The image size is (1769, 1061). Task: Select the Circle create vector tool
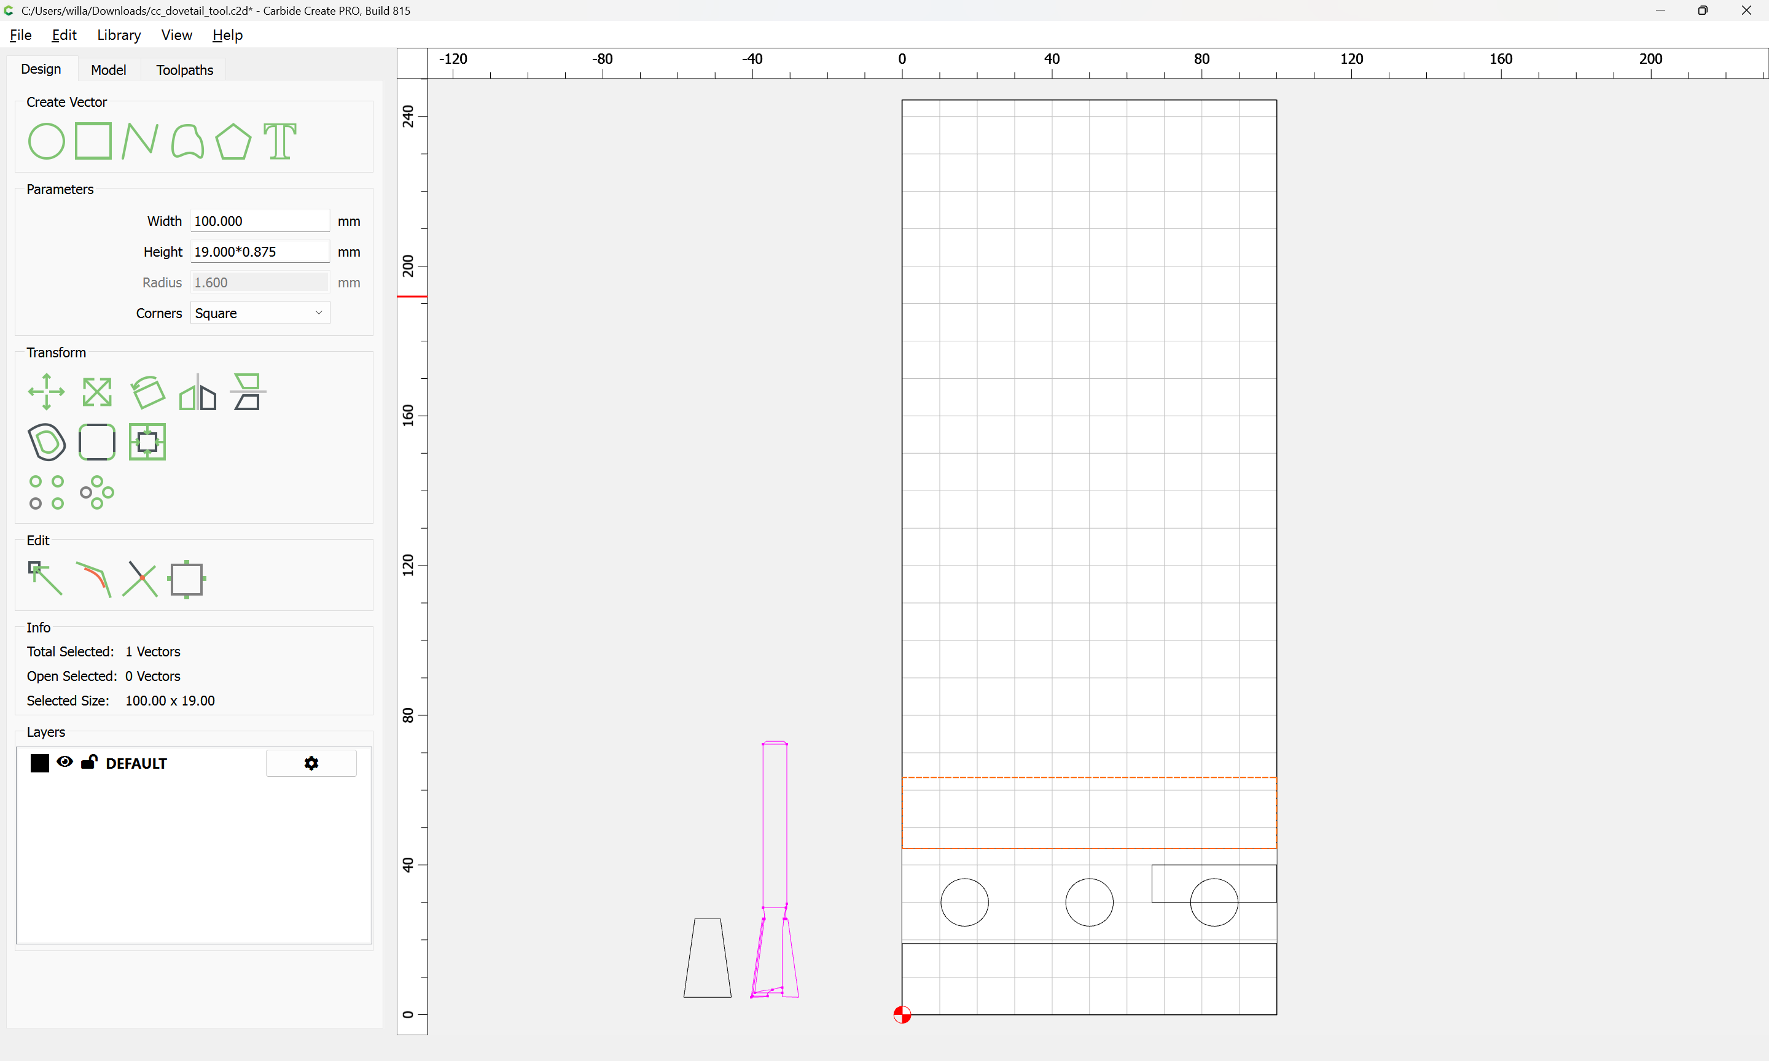47,141
